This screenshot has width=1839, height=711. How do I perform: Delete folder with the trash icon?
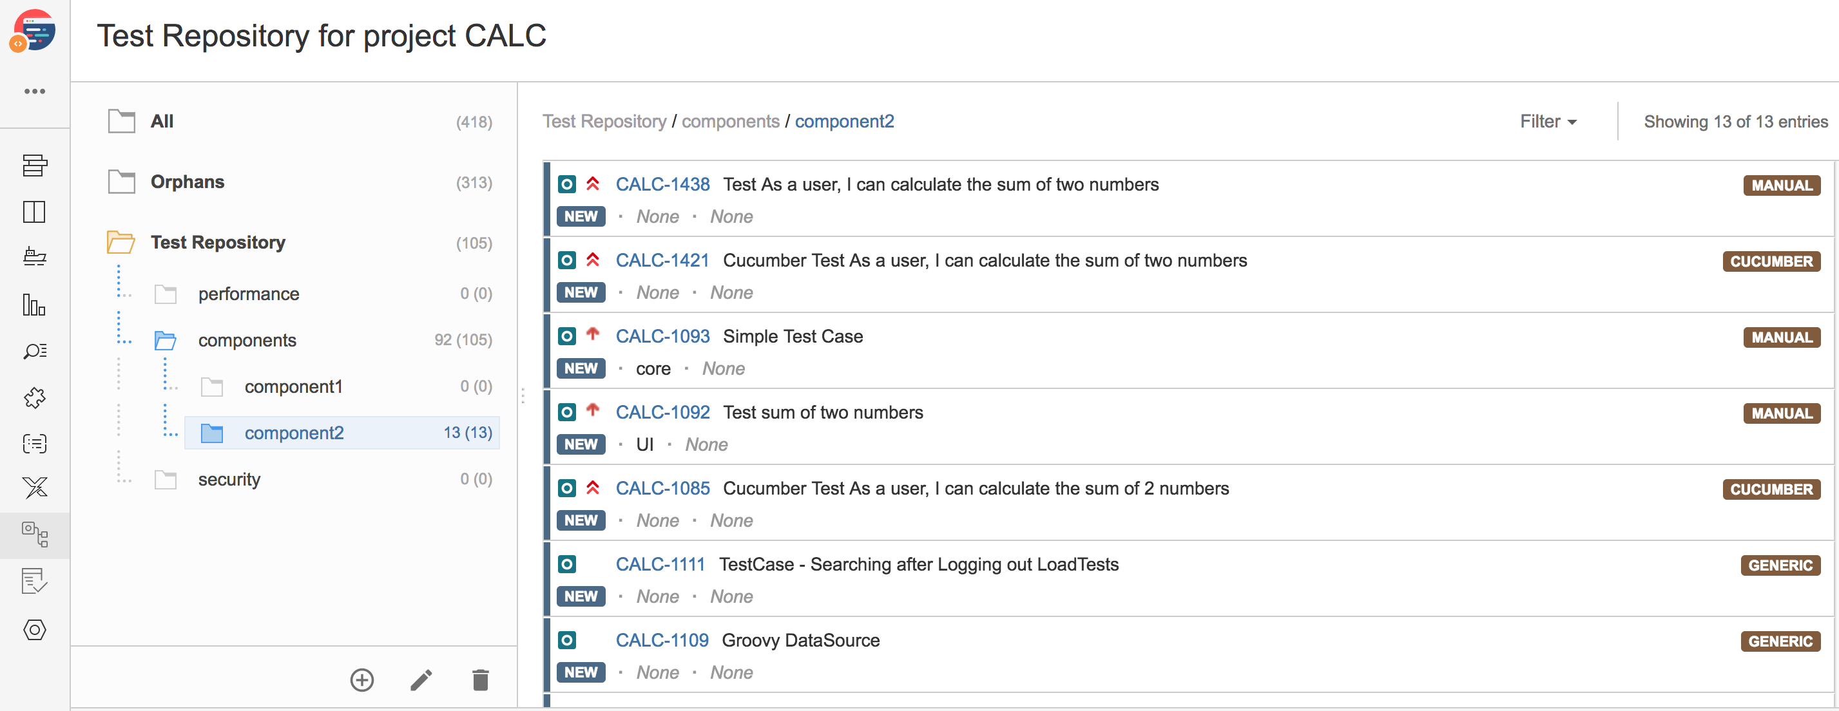481,679
